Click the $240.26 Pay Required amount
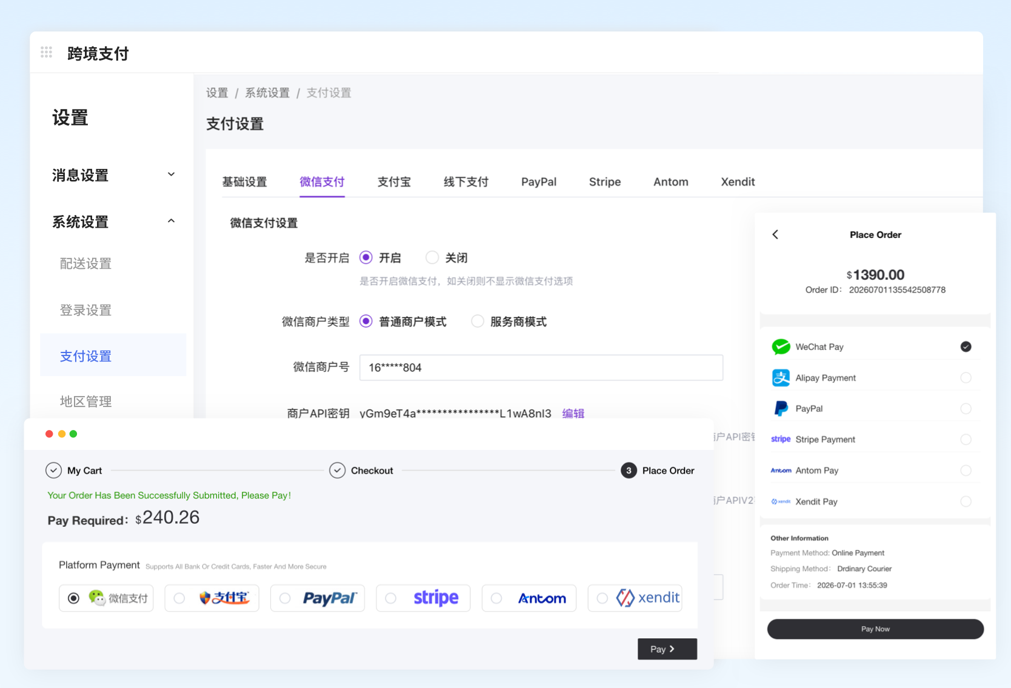1011x688 pixels. [167, 517]
